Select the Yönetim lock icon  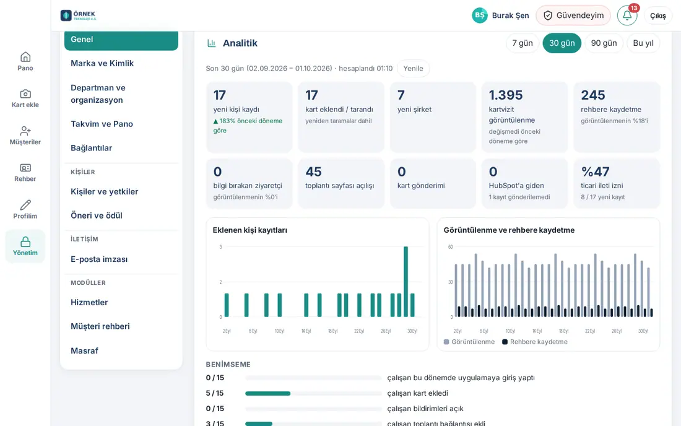[25, 242]
